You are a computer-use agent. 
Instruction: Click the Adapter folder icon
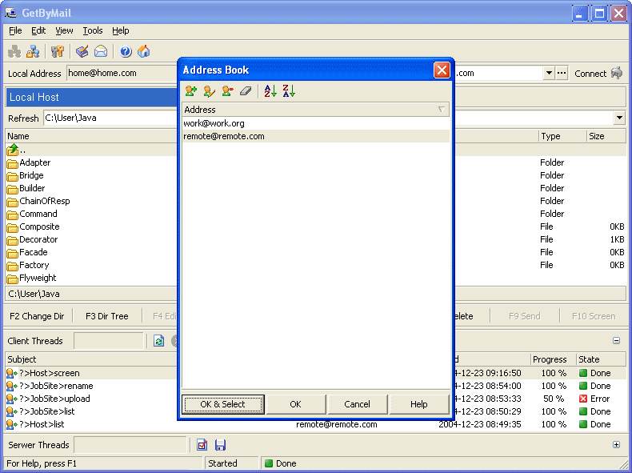13,163
